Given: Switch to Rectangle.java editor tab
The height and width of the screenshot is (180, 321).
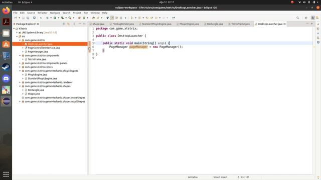Looking at the screenshot, I should [x=214, y=24].
